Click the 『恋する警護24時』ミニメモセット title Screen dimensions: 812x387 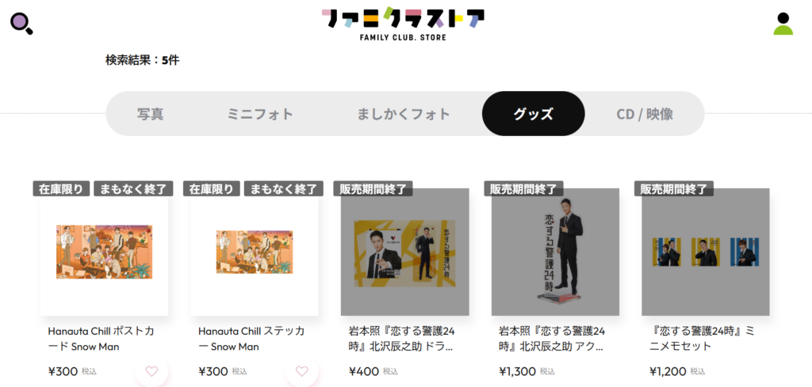pos(702,339)
